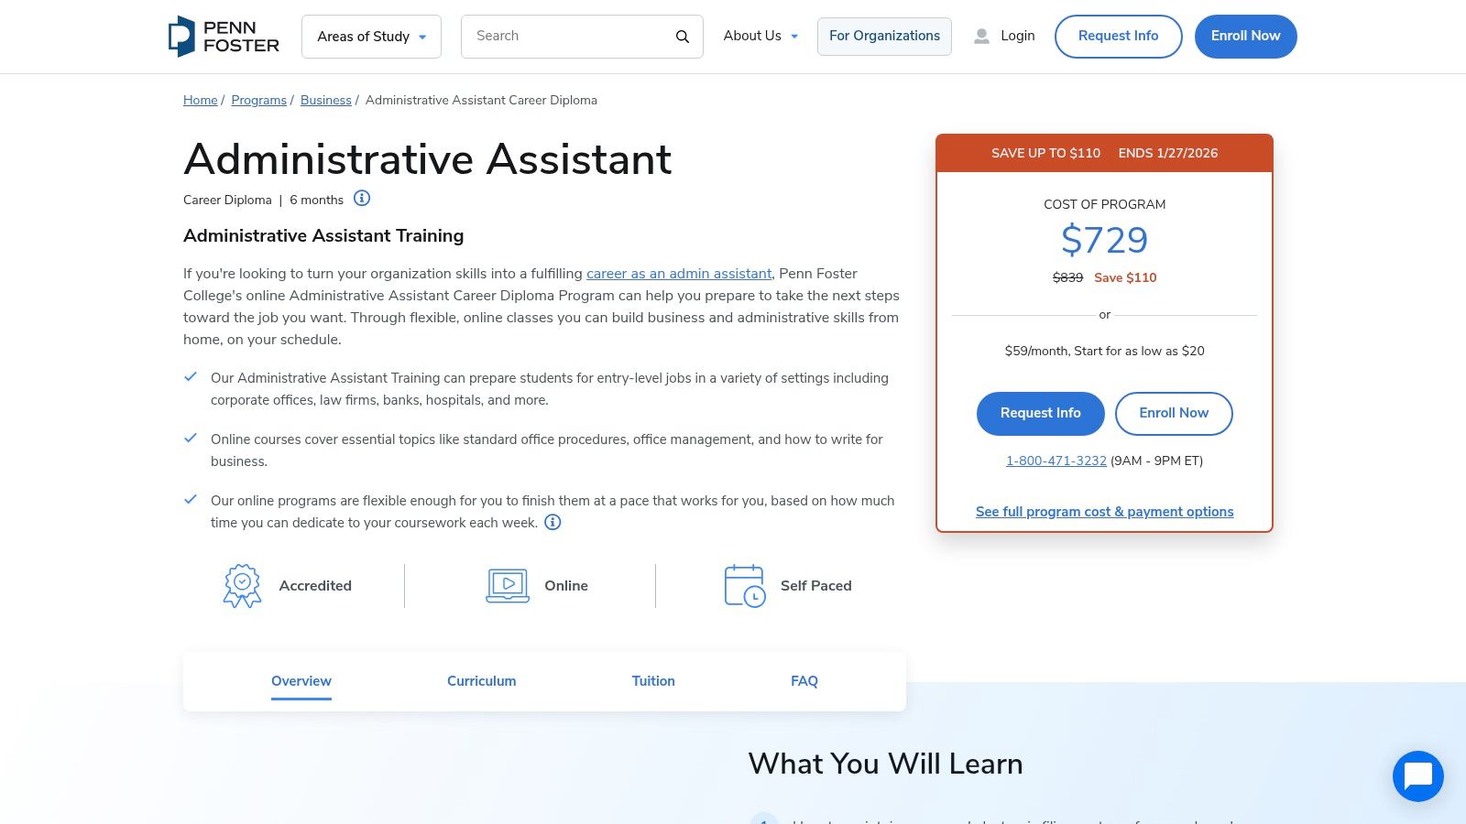
Task: Click the Administrative Assistant Training heading
Action: click(x=323, y=236)
